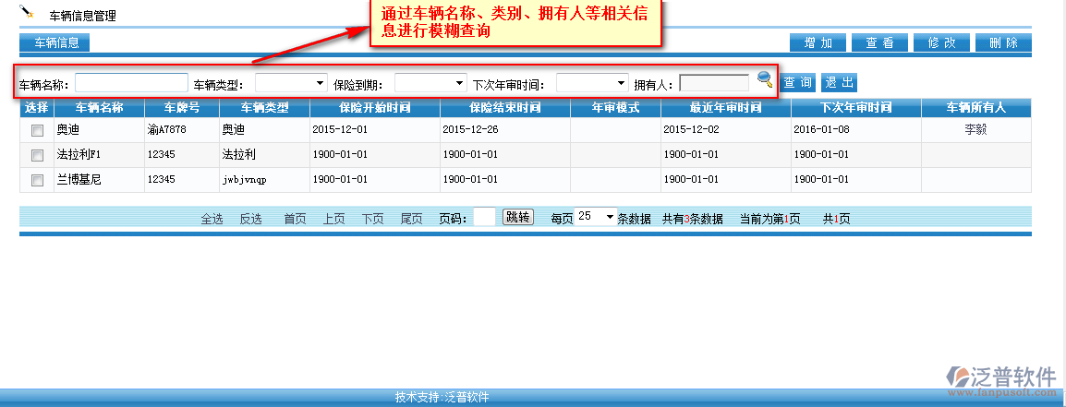
Task: Click the owner cell 李毅
Action: 975,129
